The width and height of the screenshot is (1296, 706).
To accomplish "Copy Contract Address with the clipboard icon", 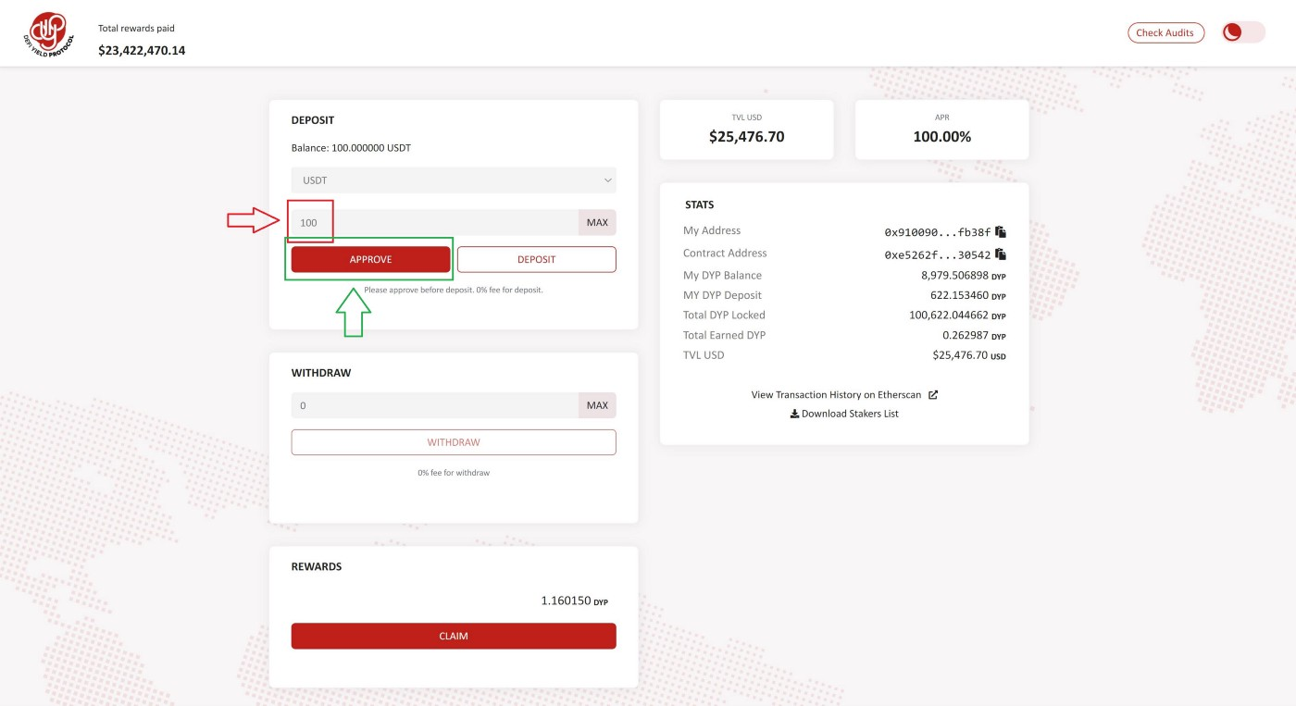I will [x=1001, y=254].
